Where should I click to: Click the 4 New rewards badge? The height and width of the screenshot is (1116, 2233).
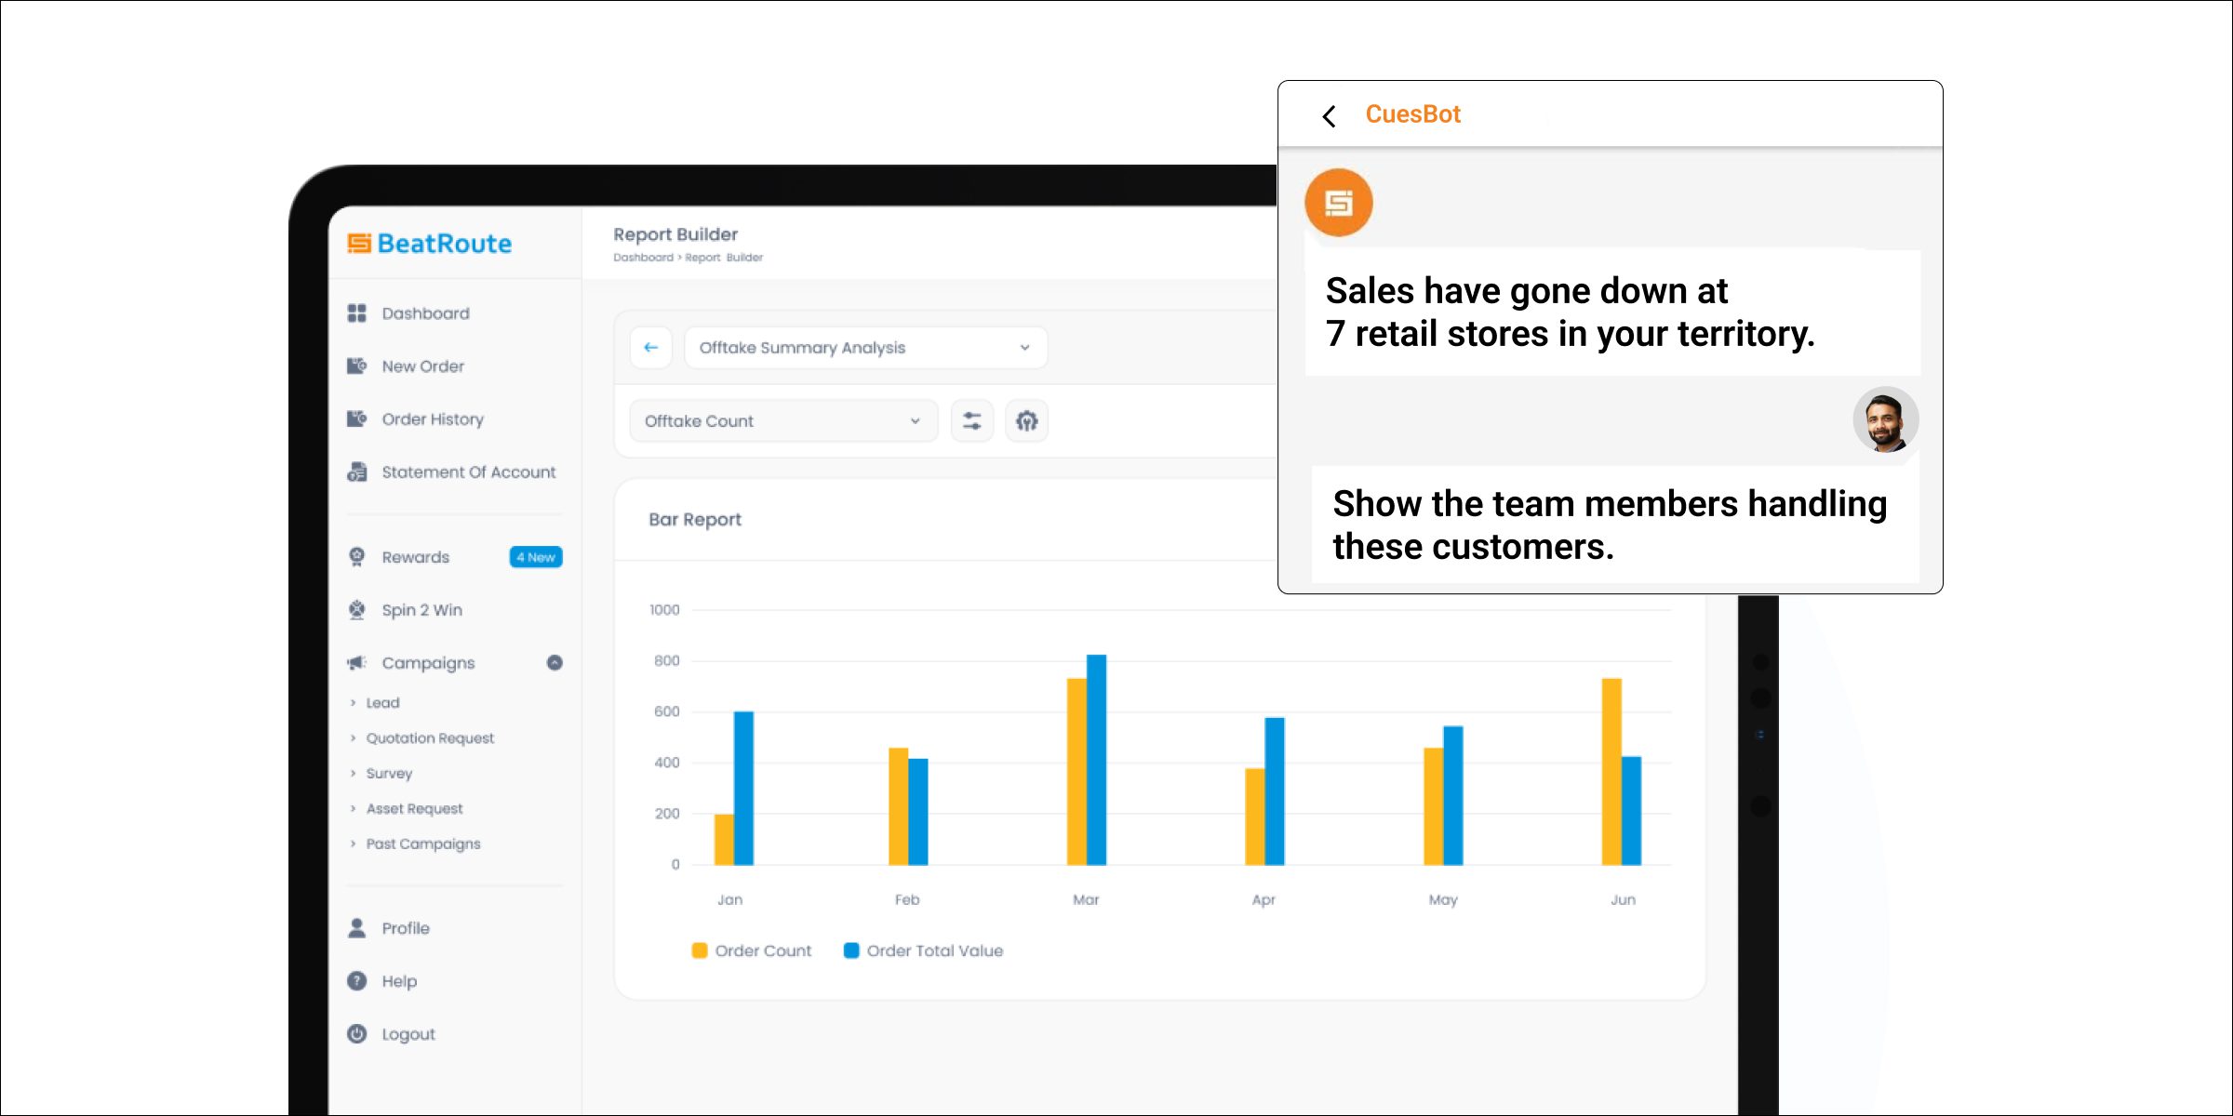point(536,557)
